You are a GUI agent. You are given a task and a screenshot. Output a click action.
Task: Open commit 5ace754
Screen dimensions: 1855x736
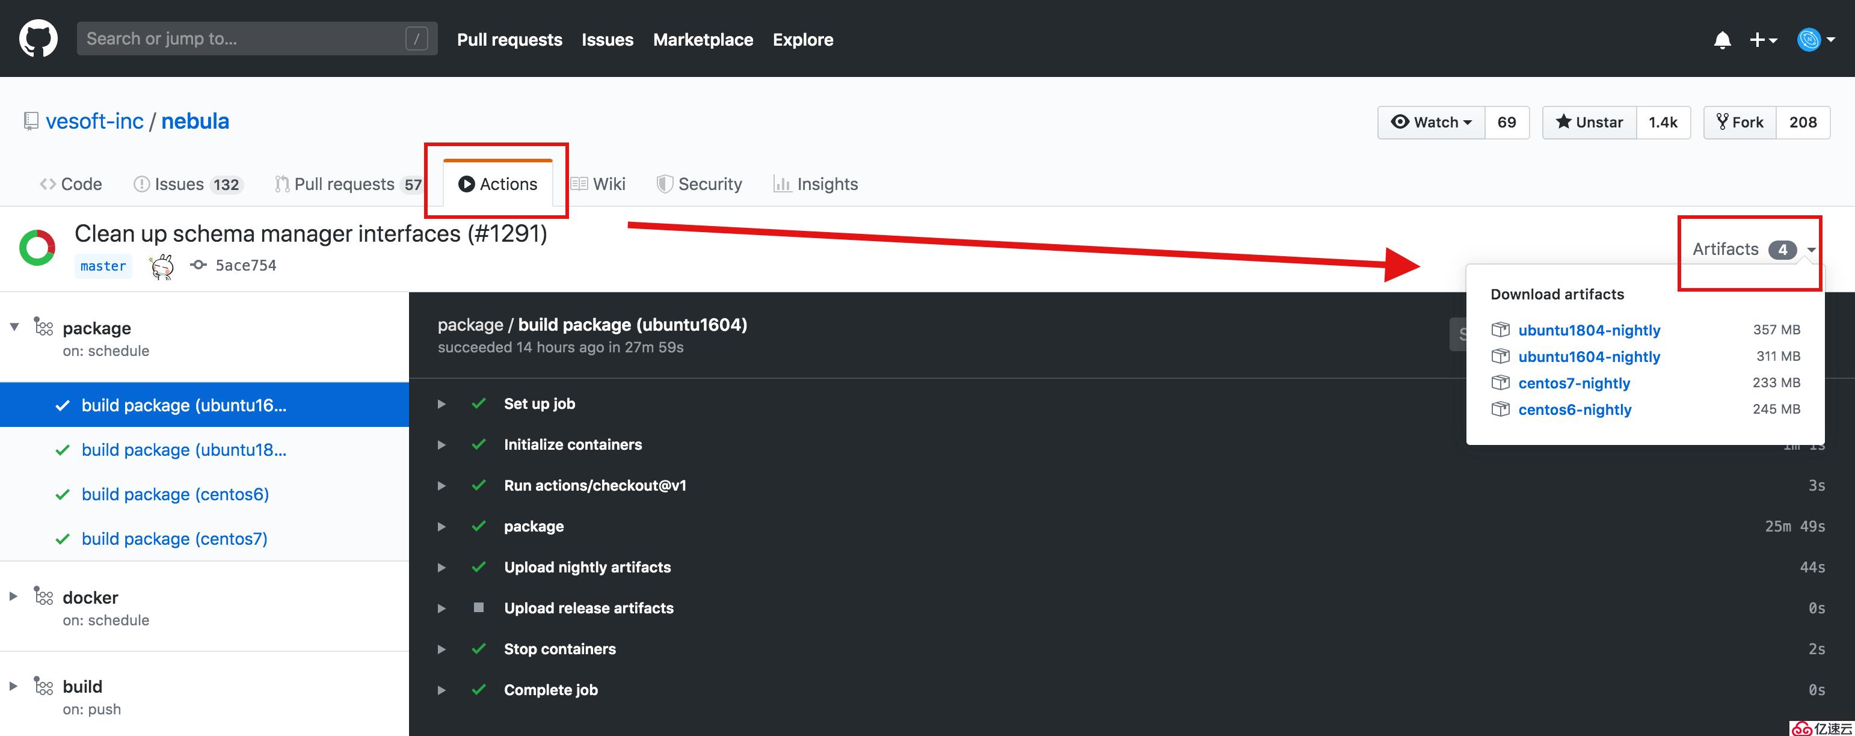tap(245, 265)
